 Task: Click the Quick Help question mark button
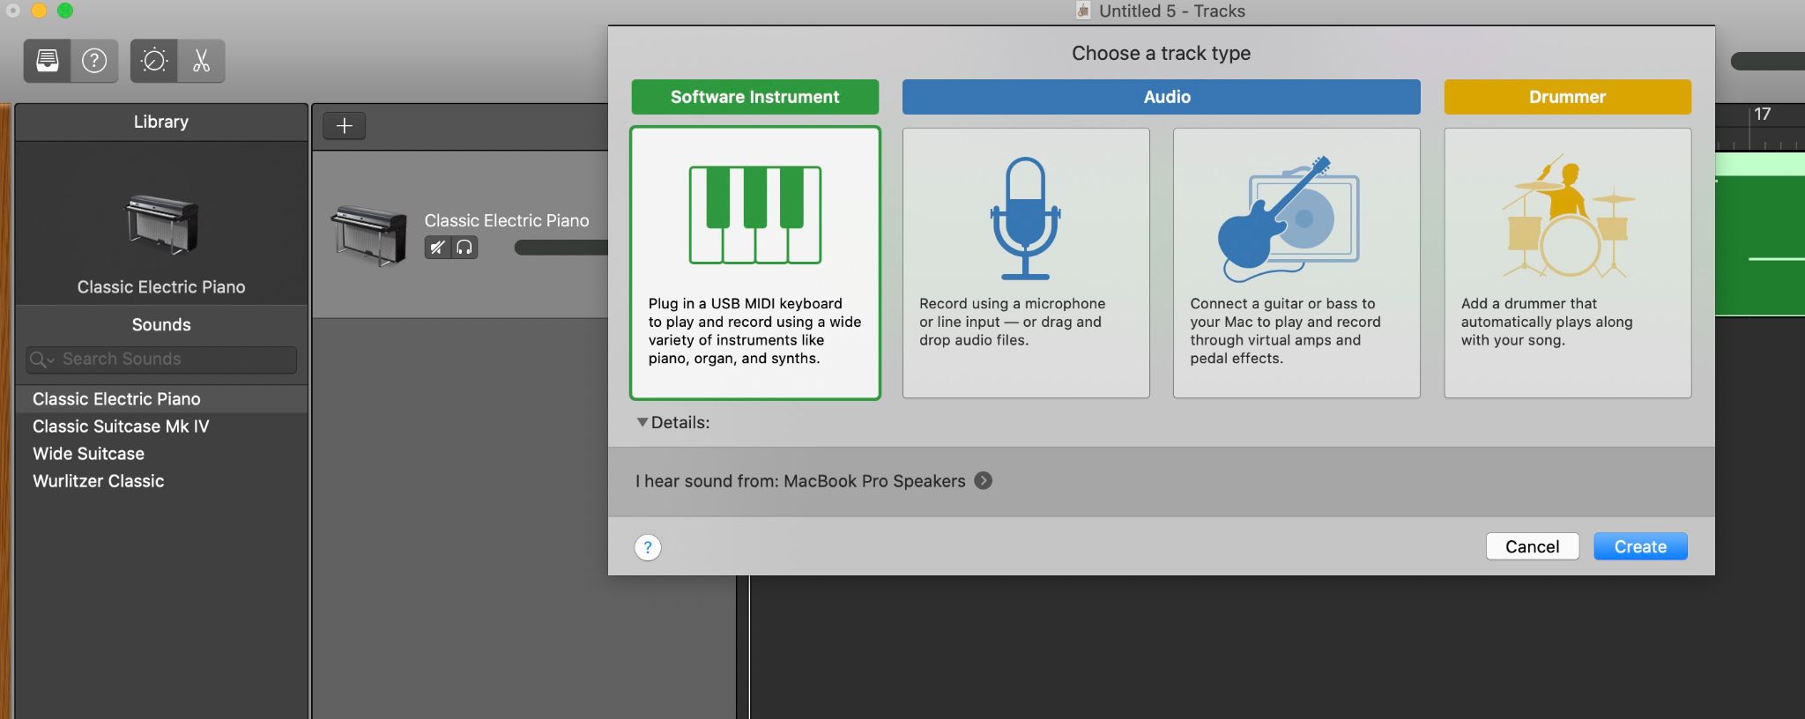click(94, 61)
